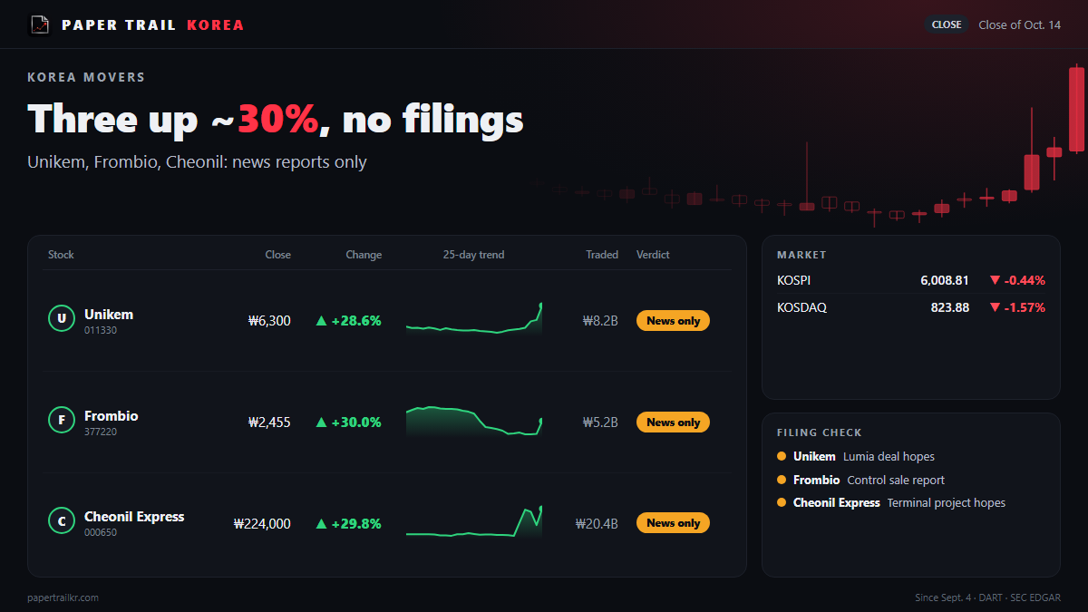
Task: Click the Unikem 25-day trend sparkline
Action: [474, 320]
